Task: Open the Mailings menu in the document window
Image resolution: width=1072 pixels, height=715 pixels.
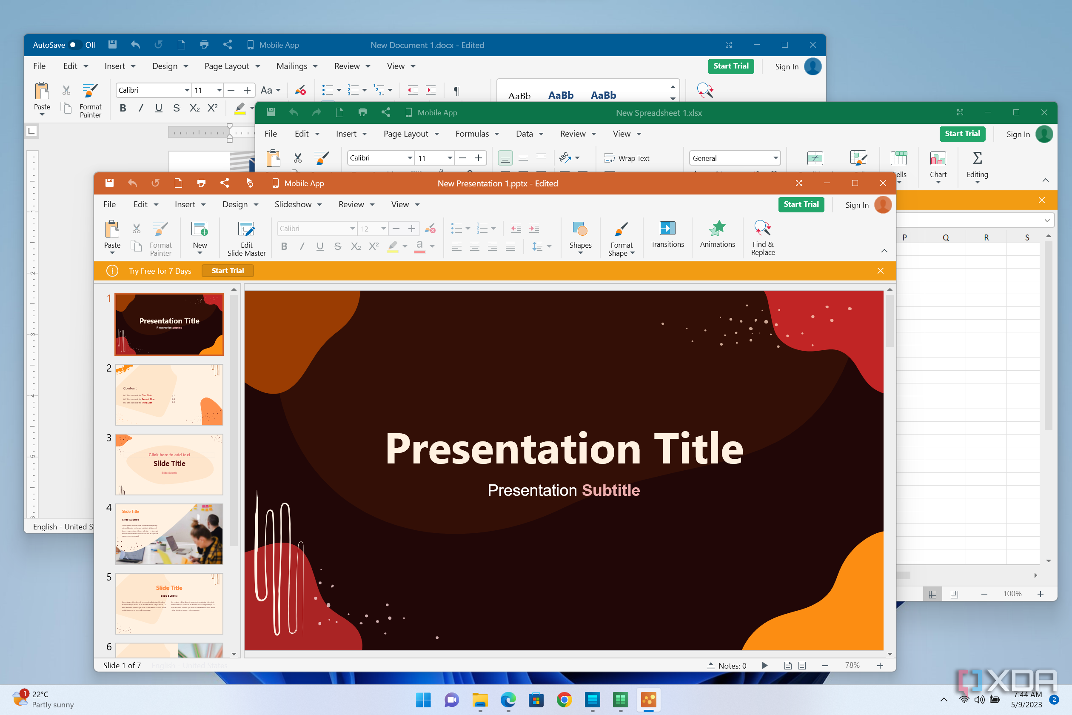Action: pos(297,66)
